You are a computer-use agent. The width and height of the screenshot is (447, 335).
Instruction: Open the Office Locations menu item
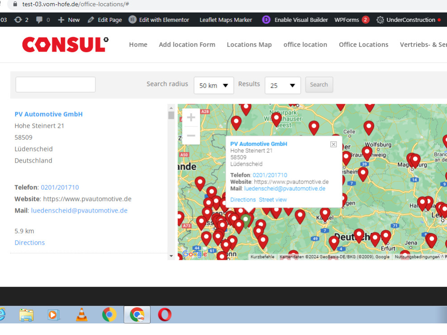(363, 44)
